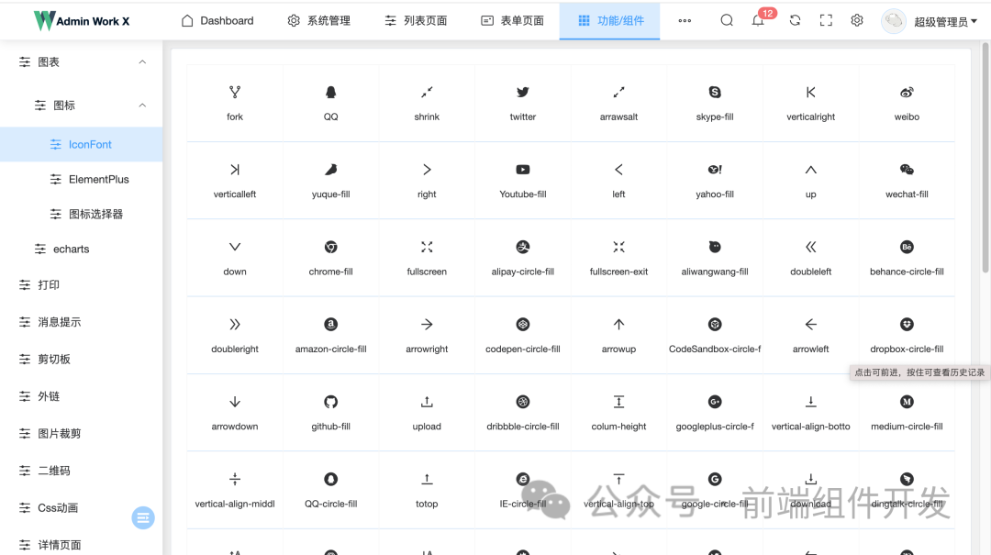Screen dimensions: 991x555
Task: Select the dribbble-circle-fill icon
Action: tap(523, 402)
